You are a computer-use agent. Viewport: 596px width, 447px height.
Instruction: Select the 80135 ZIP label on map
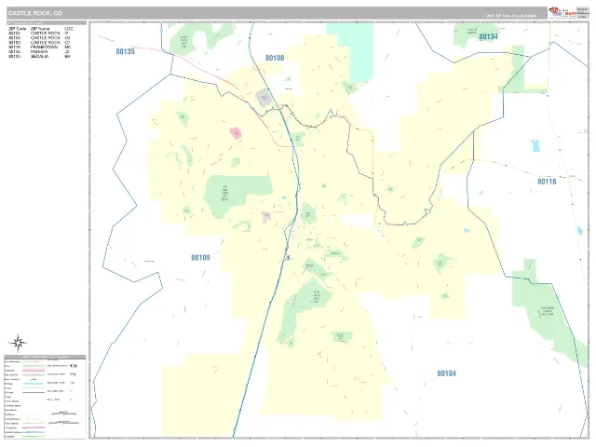125,51
